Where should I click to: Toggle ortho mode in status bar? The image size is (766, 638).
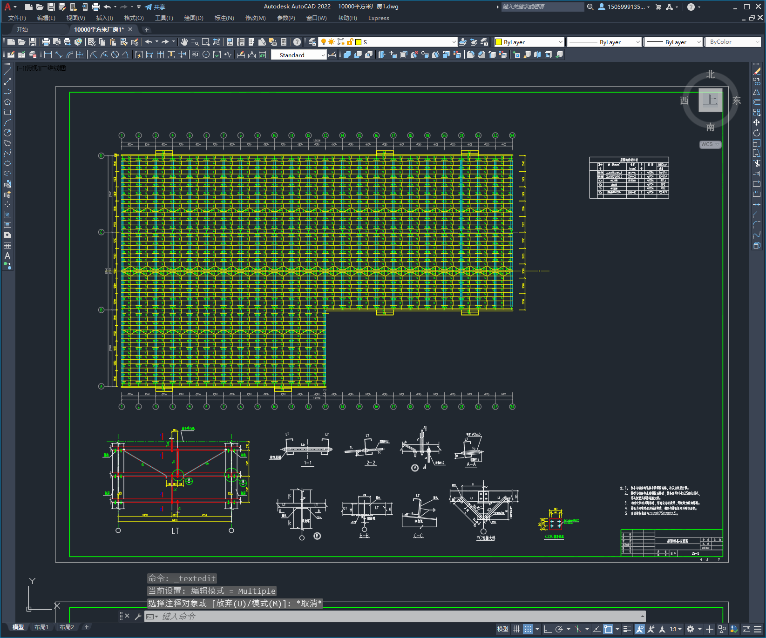[x=548, y=629]
